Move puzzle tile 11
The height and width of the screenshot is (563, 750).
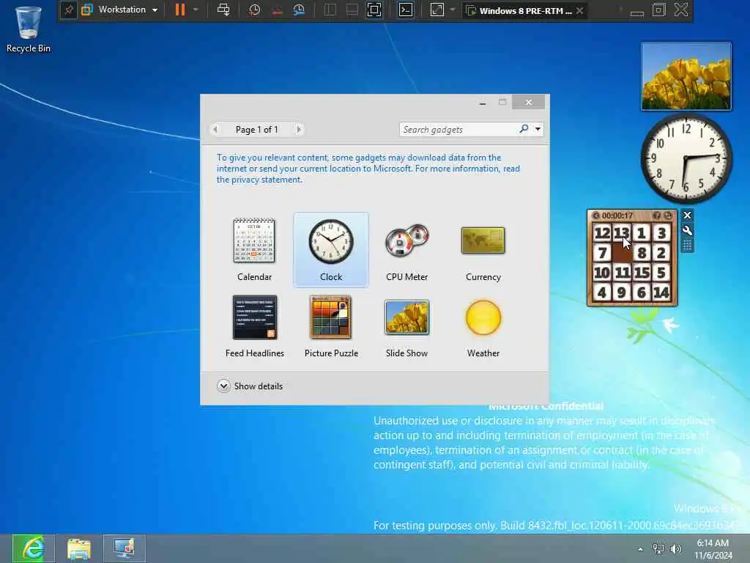point(622,273)
